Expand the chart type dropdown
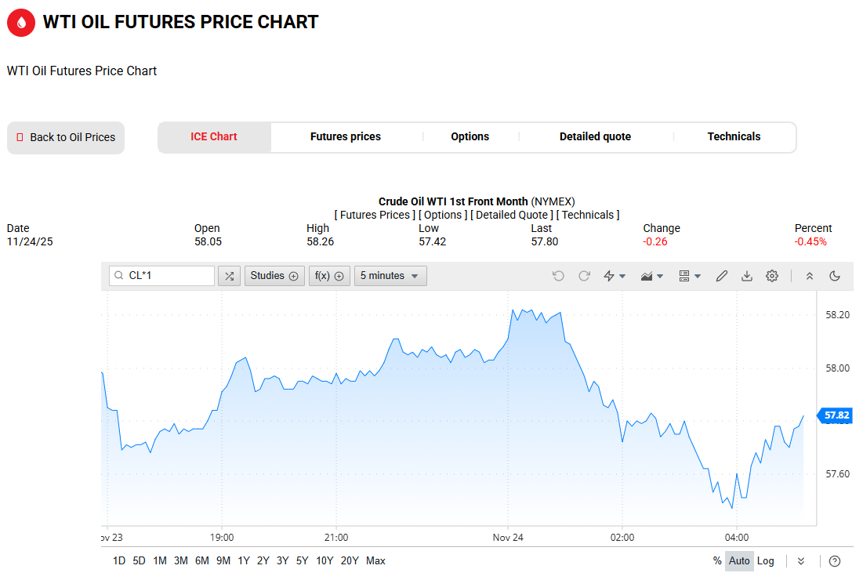 coord(651,276)
